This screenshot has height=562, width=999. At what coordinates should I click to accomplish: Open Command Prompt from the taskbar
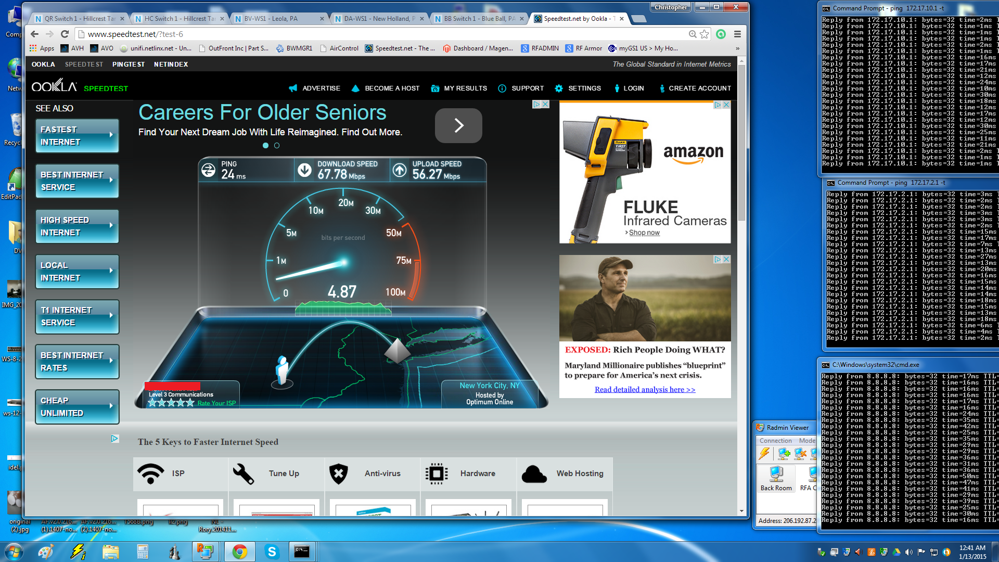[302, 552]
